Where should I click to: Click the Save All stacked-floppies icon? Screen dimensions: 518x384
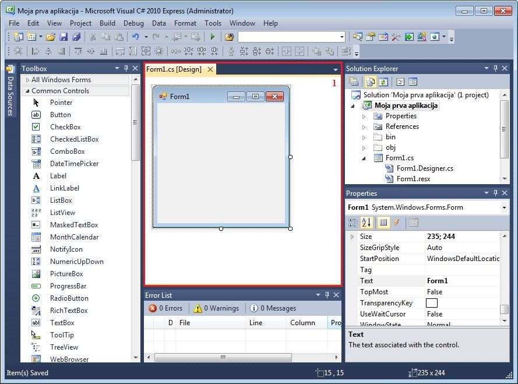(x=76, y=37)
